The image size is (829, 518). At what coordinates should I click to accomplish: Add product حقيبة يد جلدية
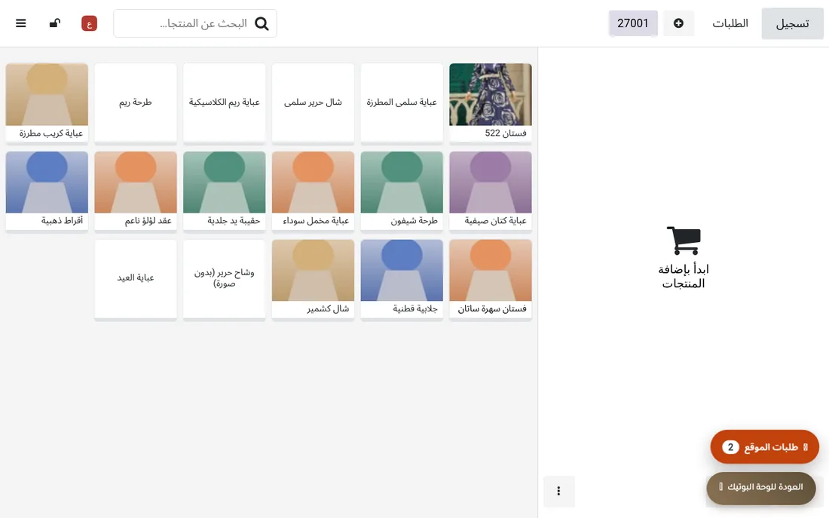(x=224, y=191)
